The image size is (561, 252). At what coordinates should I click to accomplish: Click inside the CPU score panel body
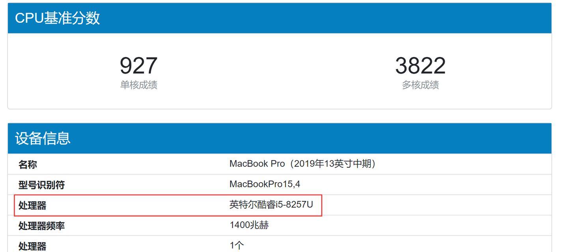(x=280, y=71)
